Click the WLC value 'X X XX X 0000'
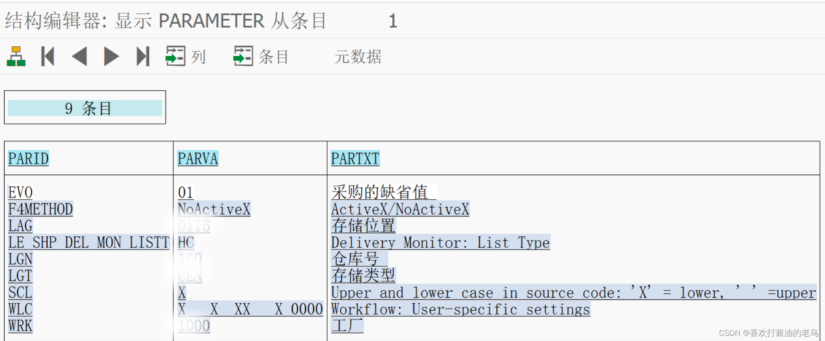Viewport: 825px width, 341px height. tap(251, 309)
